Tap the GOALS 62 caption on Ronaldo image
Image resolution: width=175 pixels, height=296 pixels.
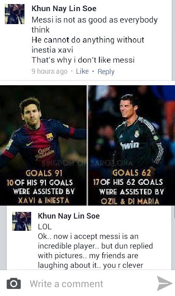[x=132, y=173]
